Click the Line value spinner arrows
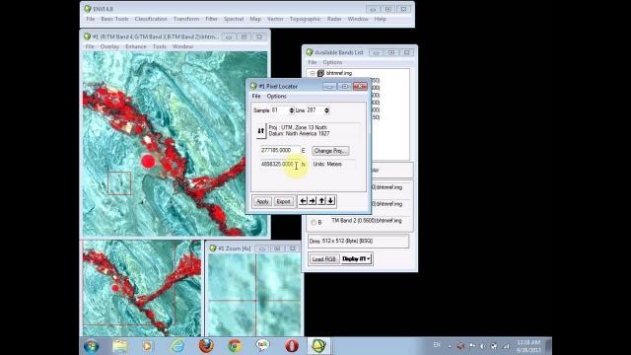Image resolution: width=631 pixels, height=355 pixels. [x=326, y=110]
